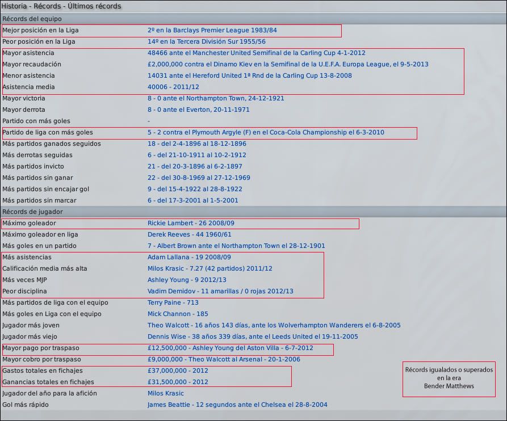Image resolution: width=507 pixels, height=421 pixels.
Task: Click the £37,000,000 - 2012 total spending value
Action: (x=178, y=371)
